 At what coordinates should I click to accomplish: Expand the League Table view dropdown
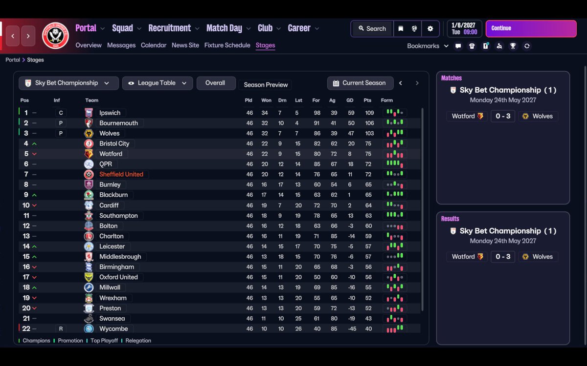(157, 83)
